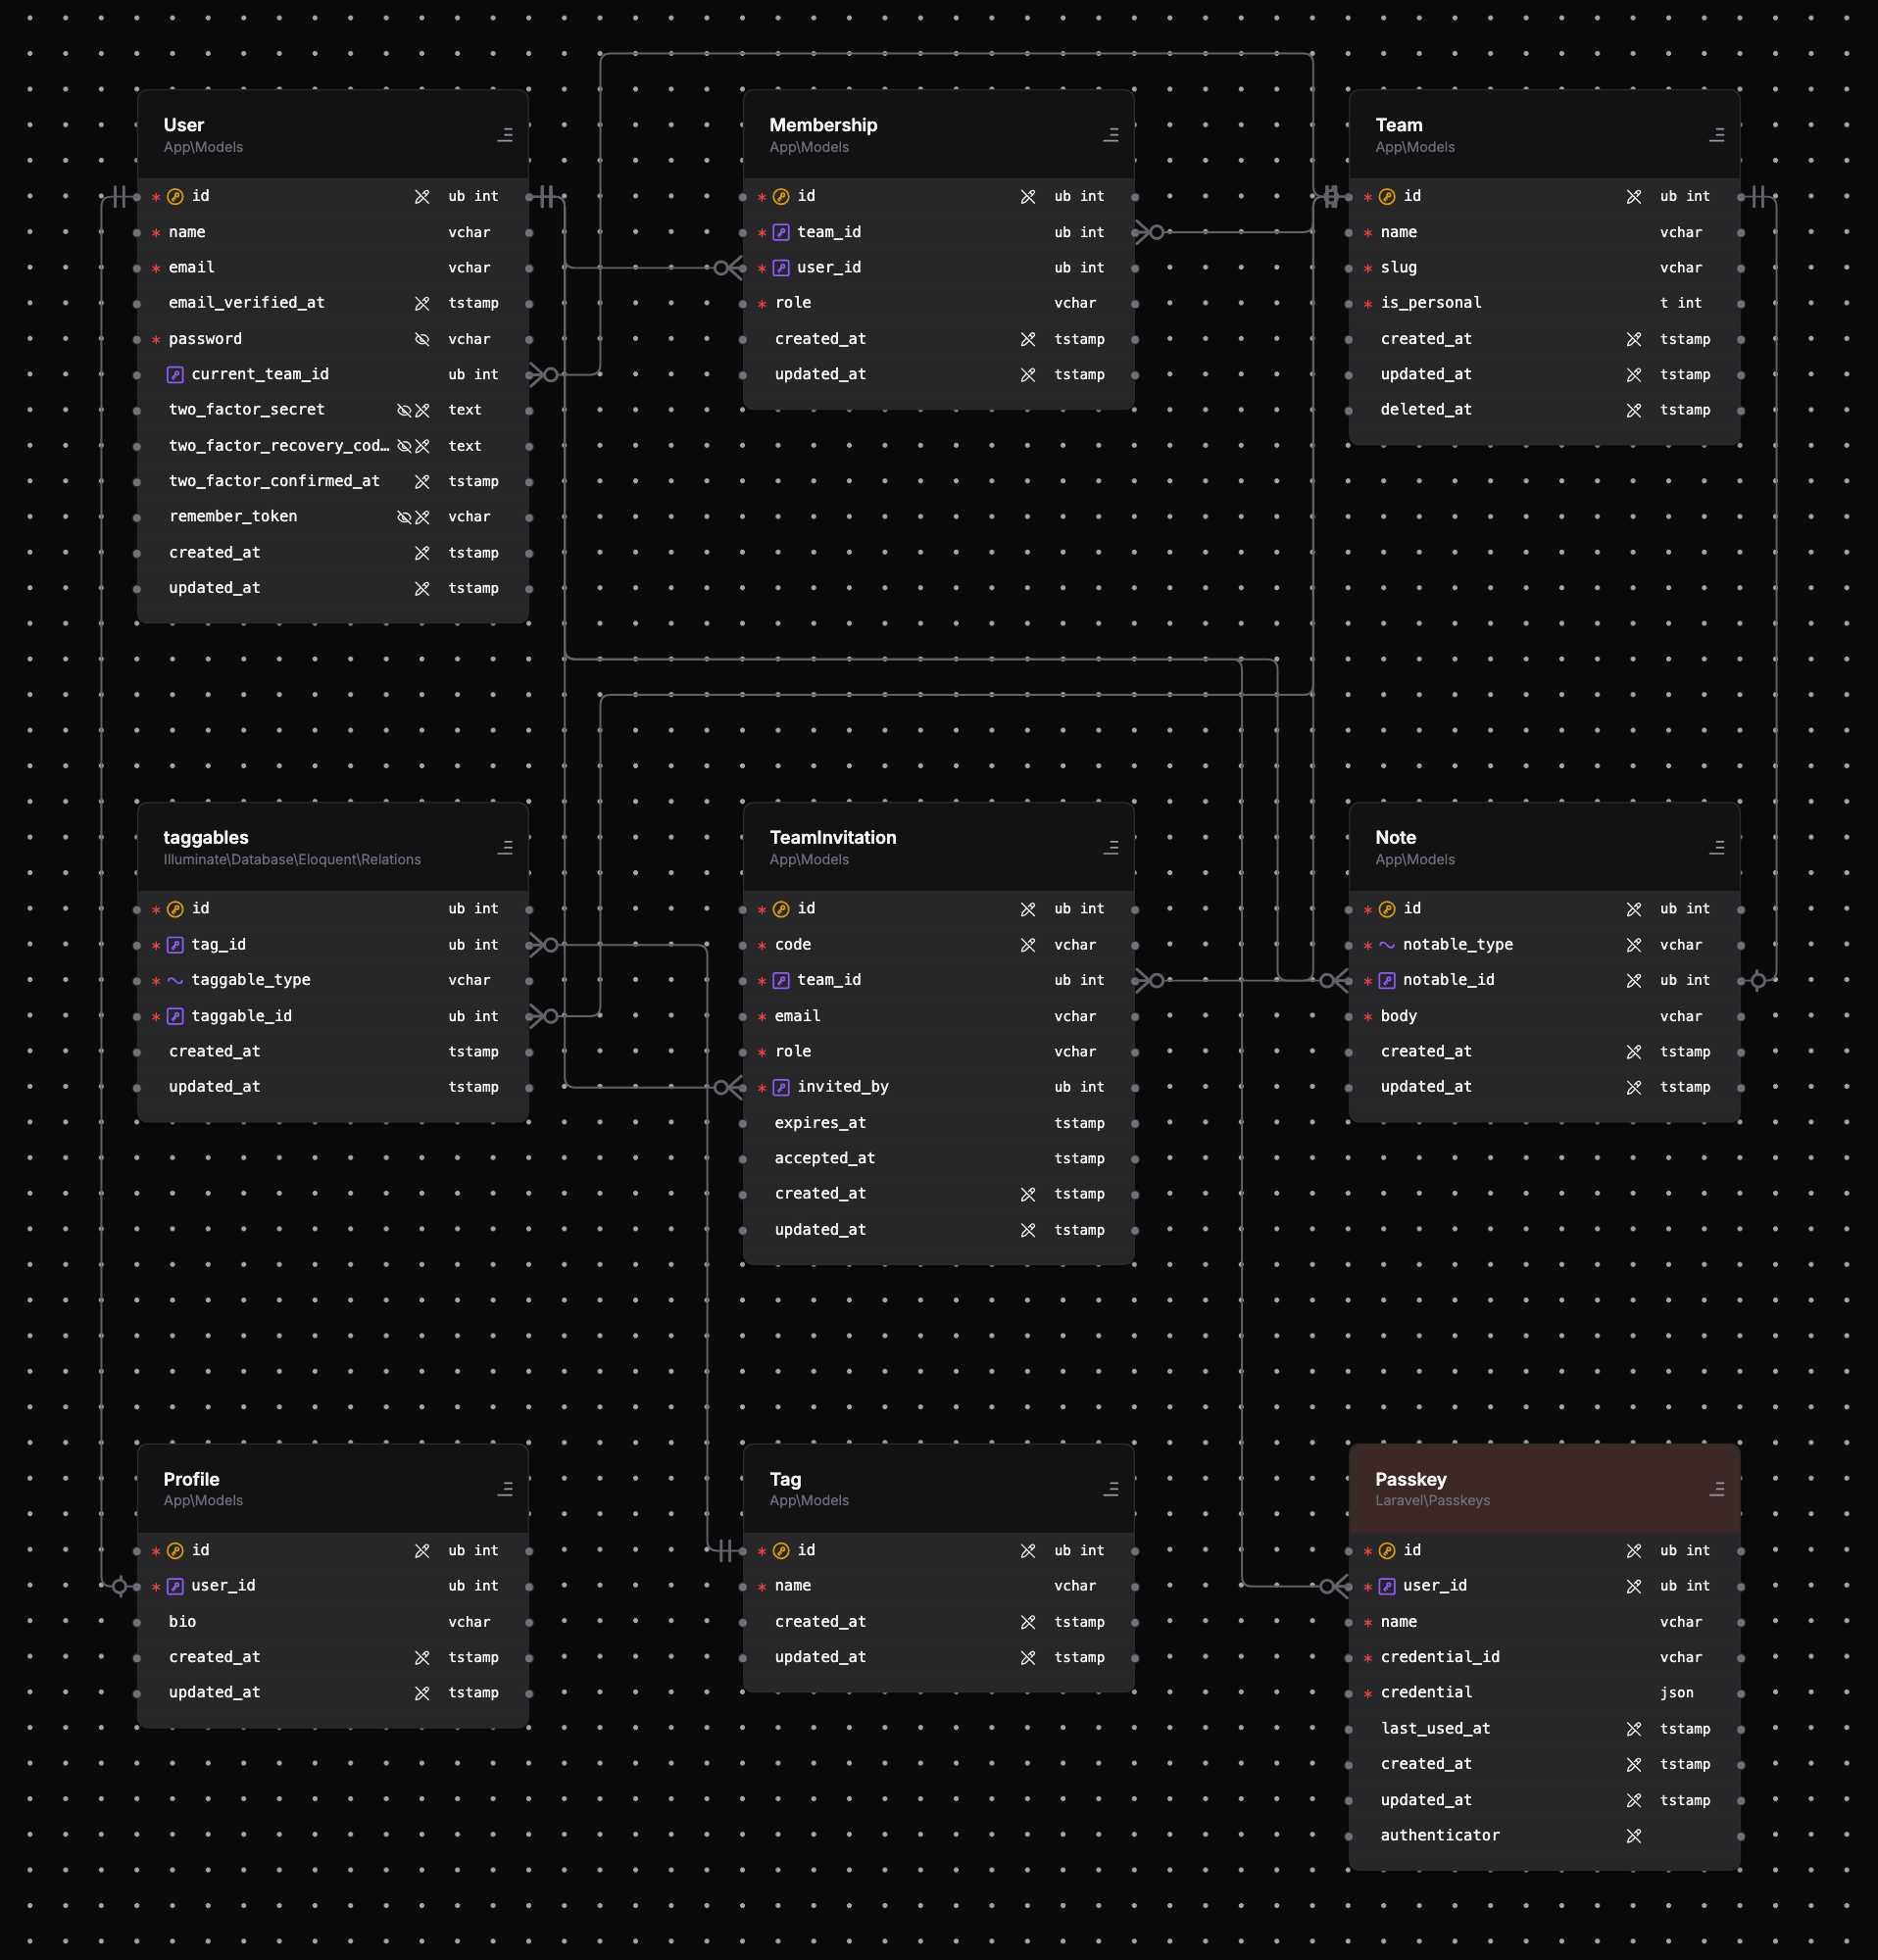Select the Tag table title

coord(786,1480)
